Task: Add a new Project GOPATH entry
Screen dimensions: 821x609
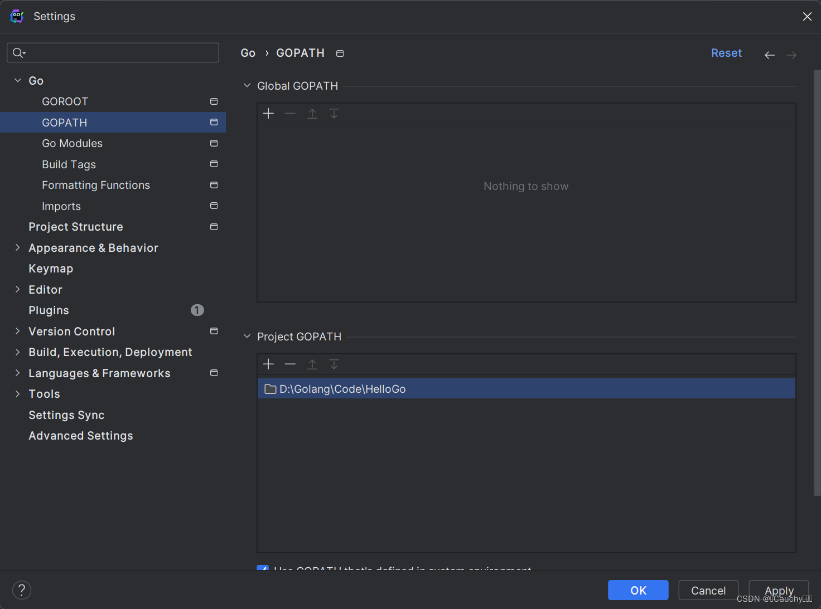Action: point(268,364)
